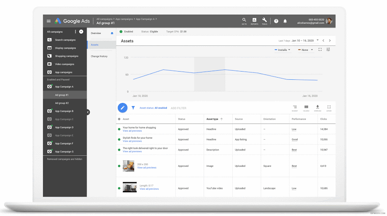
Task: Click the help question mark icon
Action: pyautogui.click(x=276, y=21)
